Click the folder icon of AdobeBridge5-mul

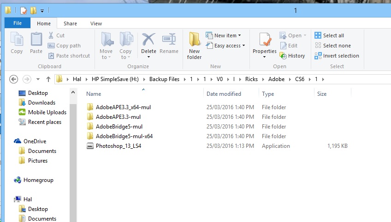coord(90,127)
